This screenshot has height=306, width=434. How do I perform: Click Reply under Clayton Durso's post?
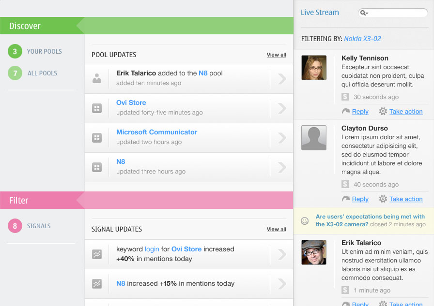click(x=360, y=199)
